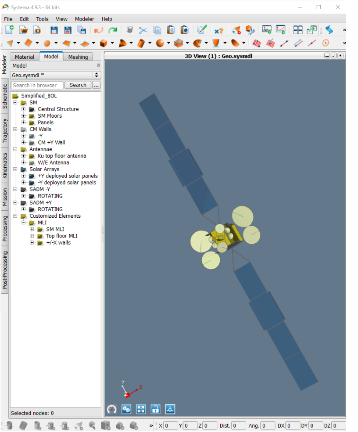Click the red circle target icon
The width and height of the screenshot is (358, 432).
(x=326, y=43)
